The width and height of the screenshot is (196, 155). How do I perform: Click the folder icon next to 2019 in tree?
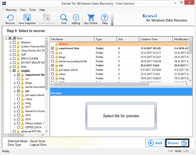(22, 119)
